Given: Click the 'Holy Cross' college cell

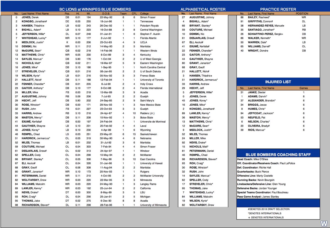Looking at the screenshot, I should coord(146,84).
